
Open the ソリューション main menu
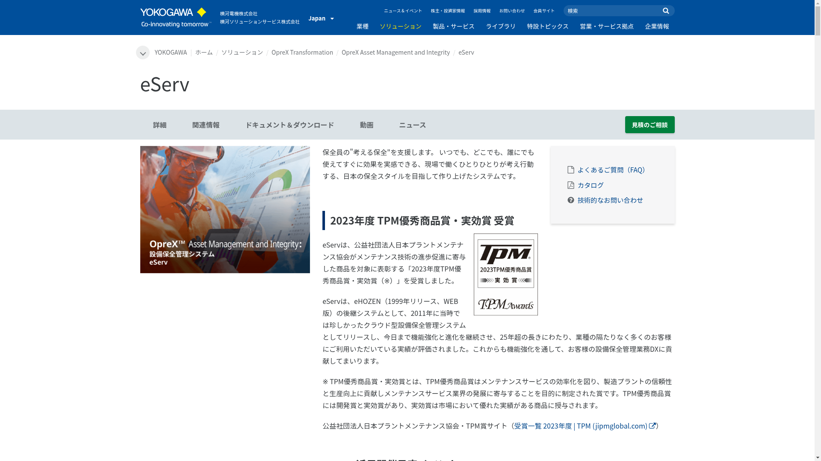tap(401, 26)
